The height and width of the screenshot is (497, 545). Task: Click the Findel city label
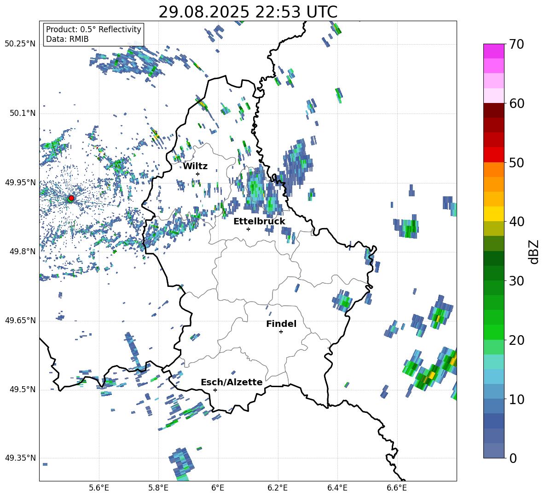pos(281,324)
